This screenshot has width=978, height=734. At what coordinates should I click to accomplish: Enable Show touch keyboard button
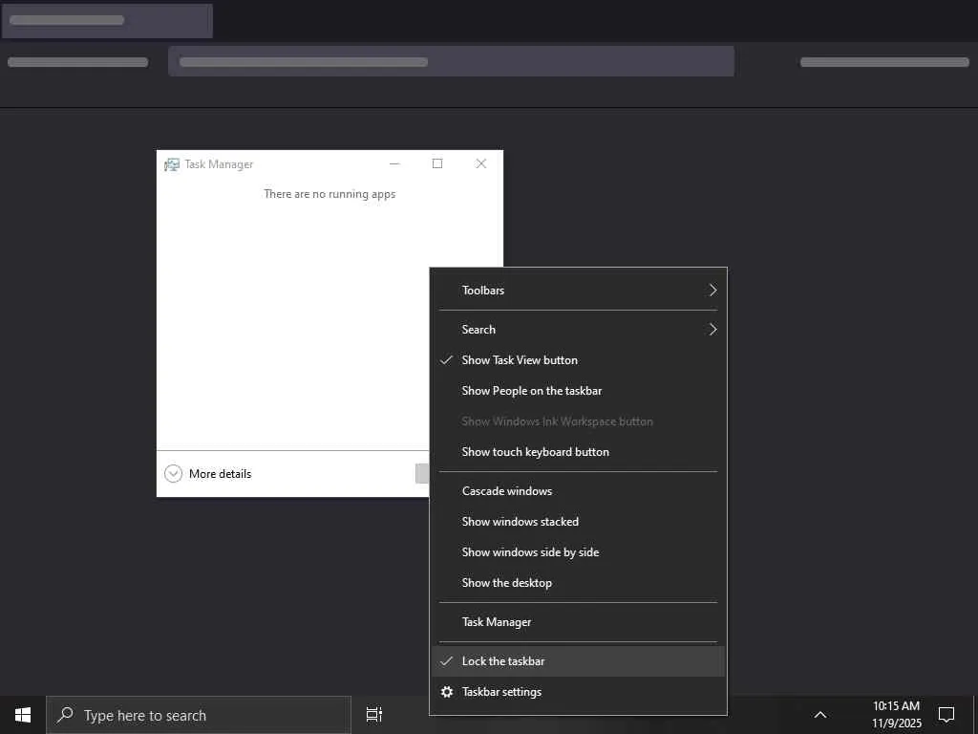[578, 452]
